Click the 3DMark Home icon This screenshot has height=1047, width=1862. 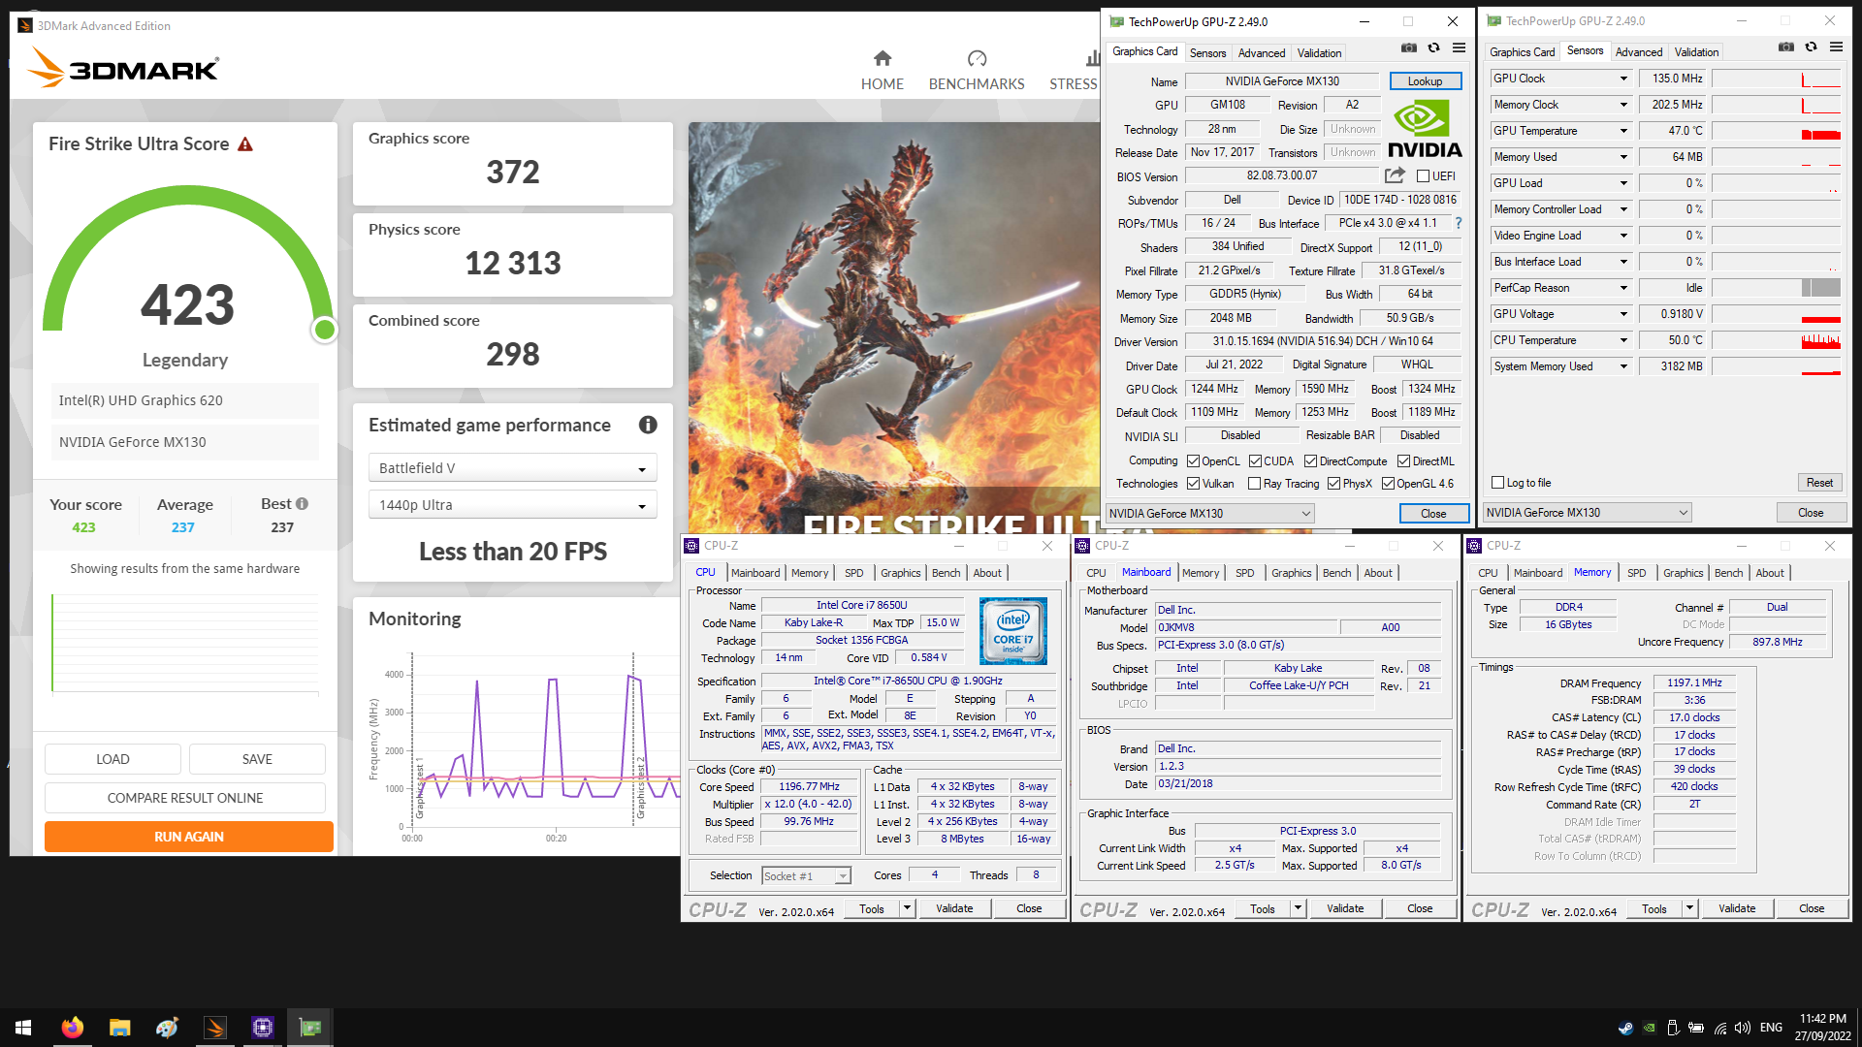(x=882, y=58)
